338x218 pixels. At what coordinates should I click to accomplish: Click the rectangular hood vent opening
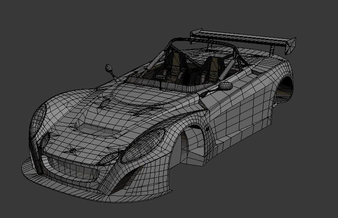pos(93,128)
